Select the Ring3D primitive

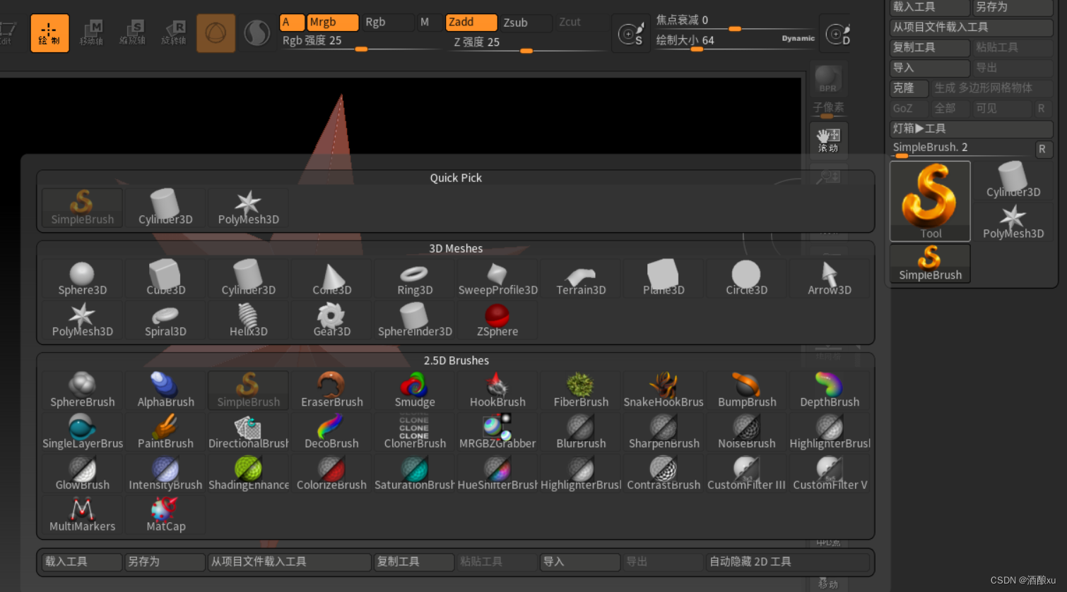(415, 279)
